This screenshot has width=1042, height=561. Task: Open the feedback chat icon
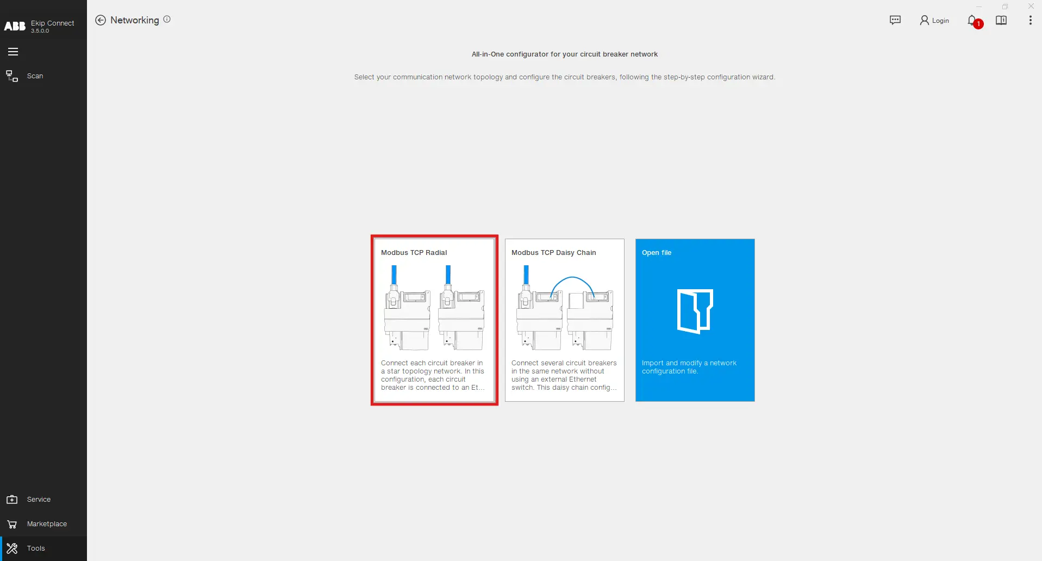pos(895,20)
